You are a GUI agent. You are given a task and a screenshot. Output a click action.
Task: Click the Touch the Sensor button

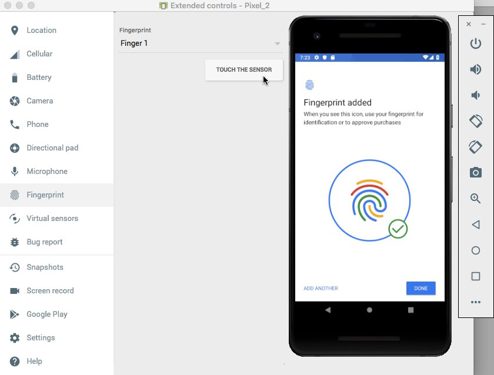tap(244, 69)
